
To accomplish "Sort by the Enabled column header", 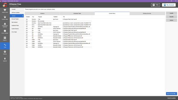I will [x=28, y=17].
